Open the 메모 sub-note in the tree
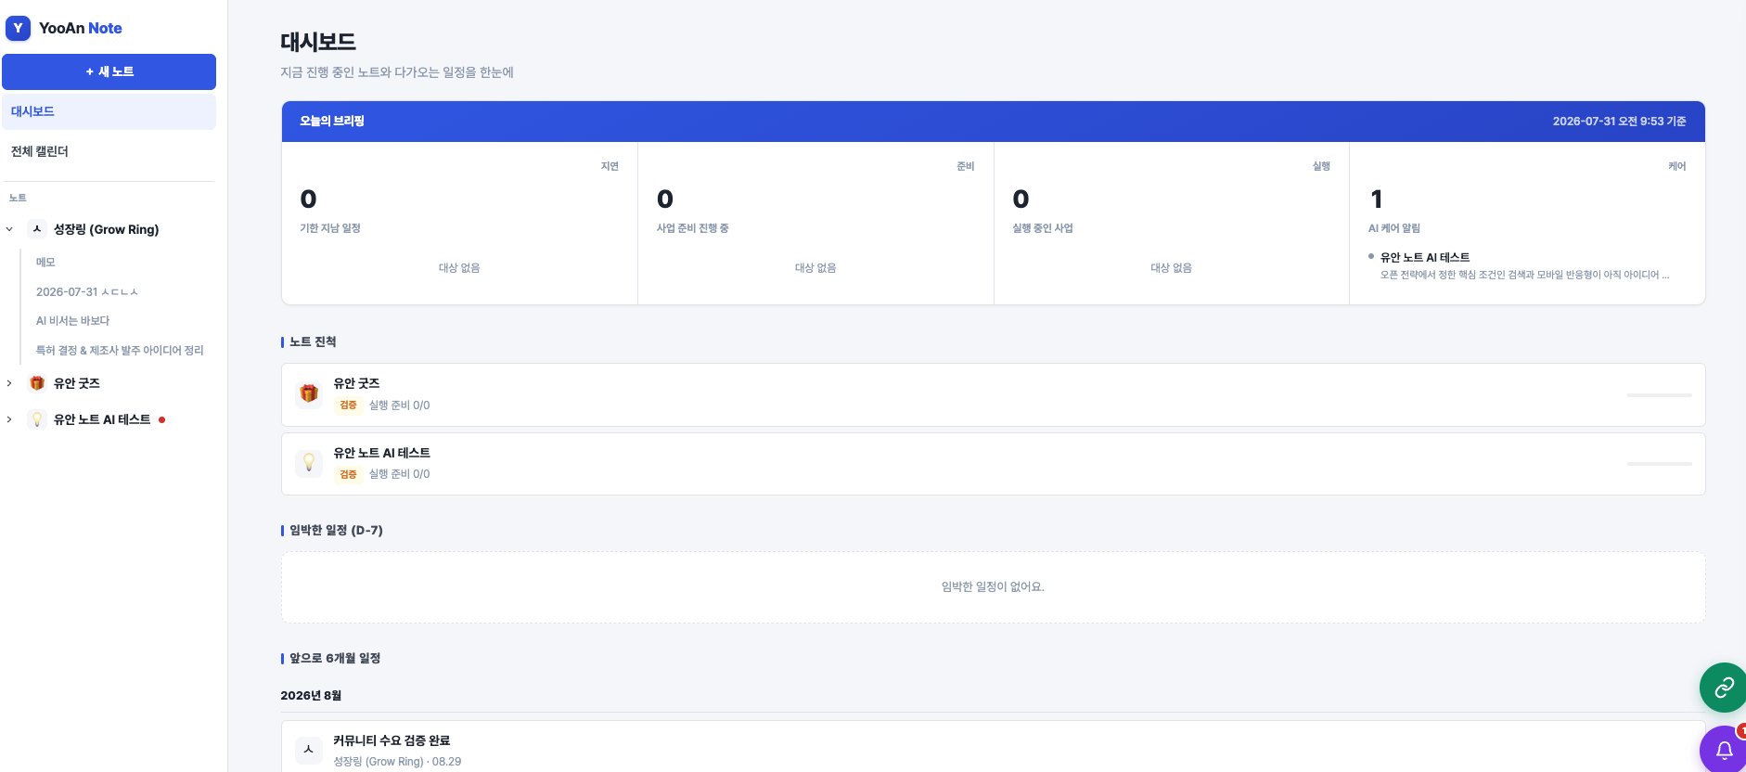The width and height of the screenshot is (1746, 772). pyautogui.click(x=45, y=263)
